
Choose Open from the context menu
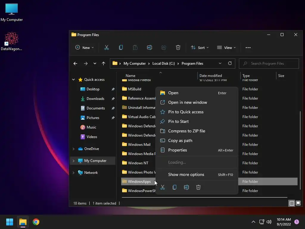(197, 93)
